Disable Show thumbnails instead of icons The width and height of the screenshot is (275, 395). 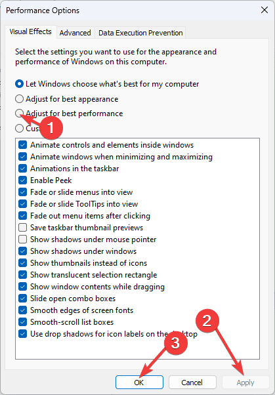(x=23, y=263)
